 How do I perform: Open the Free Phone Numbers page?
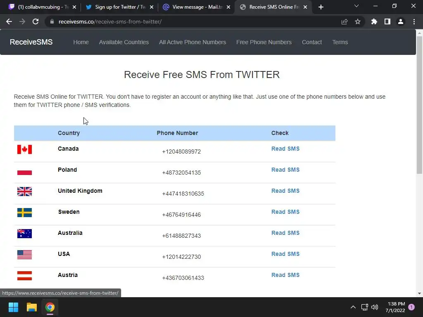tap(264, 42)
